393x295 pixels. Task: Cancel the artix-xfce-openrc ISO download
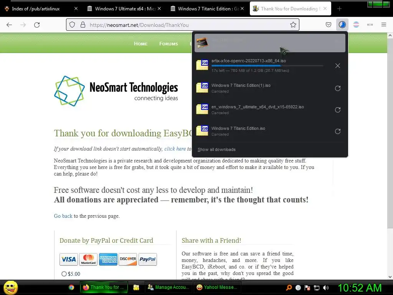click(338, 66)
